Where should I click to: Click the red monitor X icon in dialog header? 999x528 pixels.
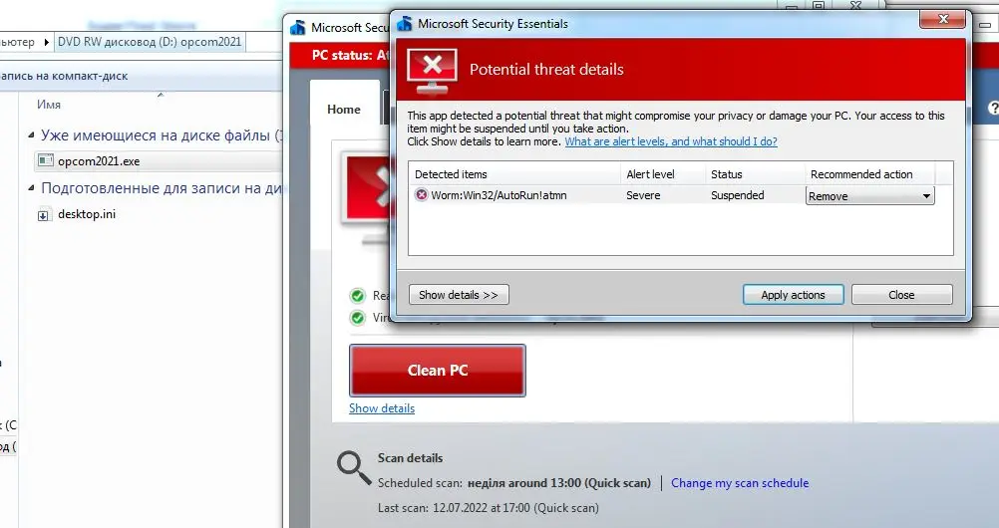point(433,70)
